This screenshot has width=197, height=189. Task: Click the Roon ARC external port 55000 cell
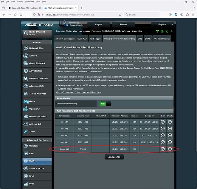(x=83, y=149)
